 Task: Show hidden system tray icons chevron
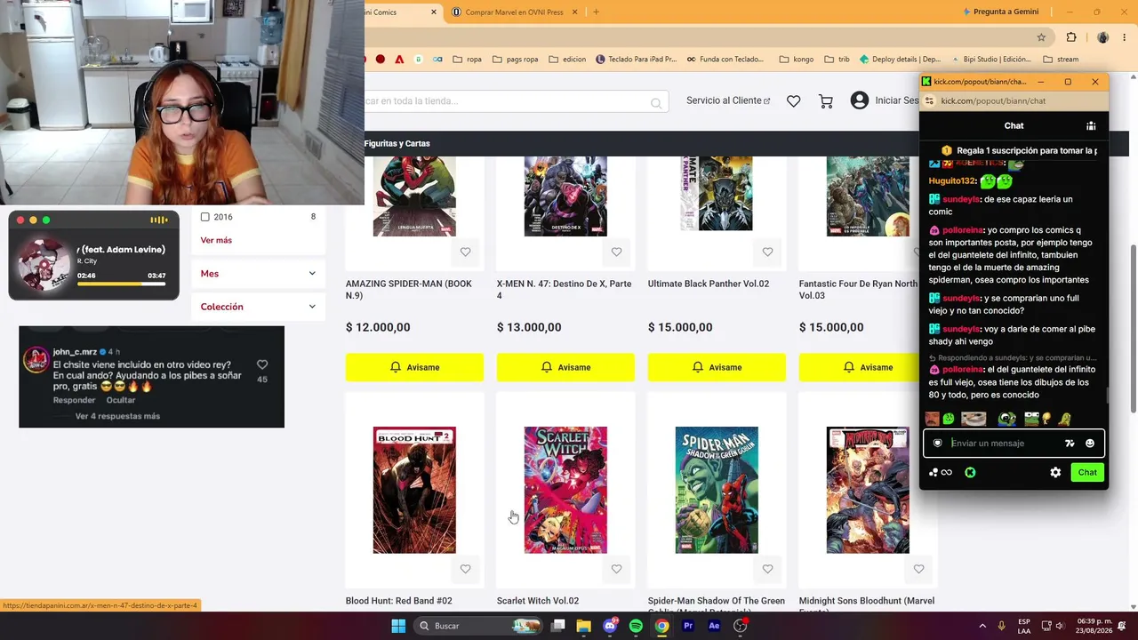click(984, 626)
